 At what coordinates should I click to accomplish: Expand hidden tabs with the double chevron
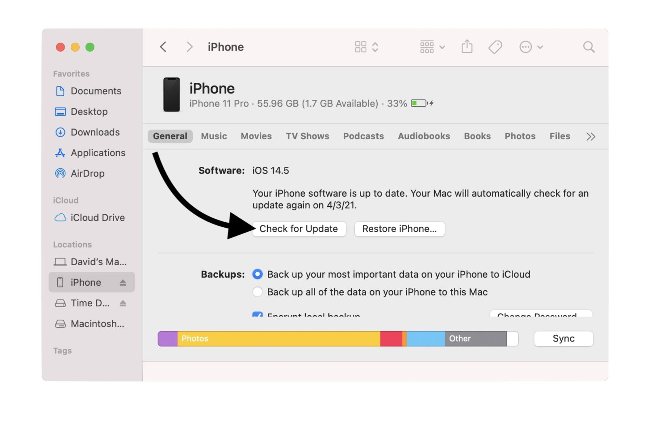(x=591, y=136)
